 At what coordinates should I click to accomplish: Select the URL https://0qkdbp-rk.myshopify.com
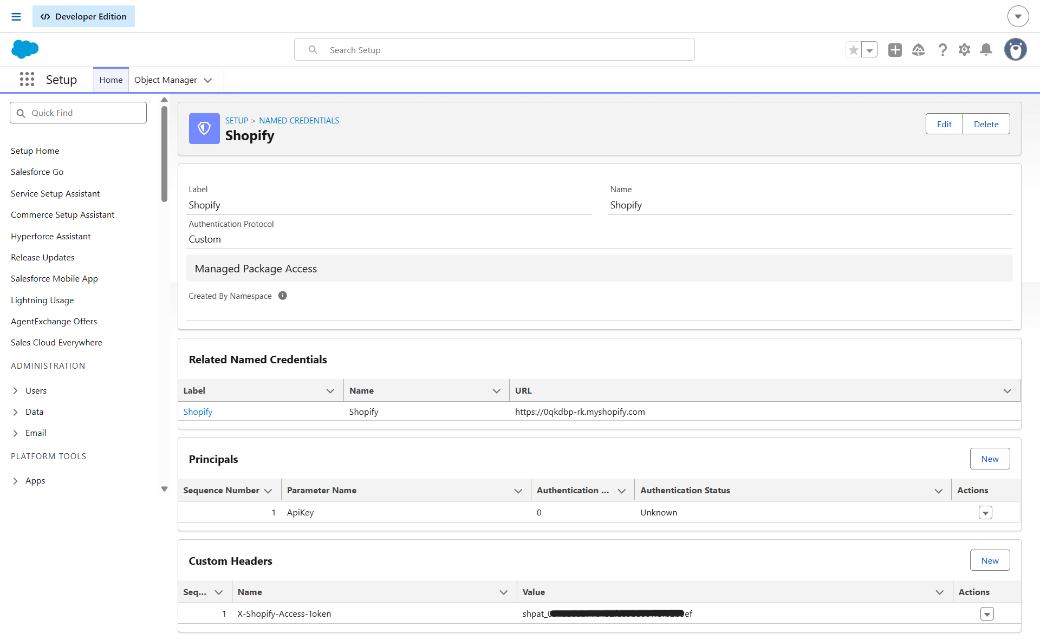coord(580,412)
